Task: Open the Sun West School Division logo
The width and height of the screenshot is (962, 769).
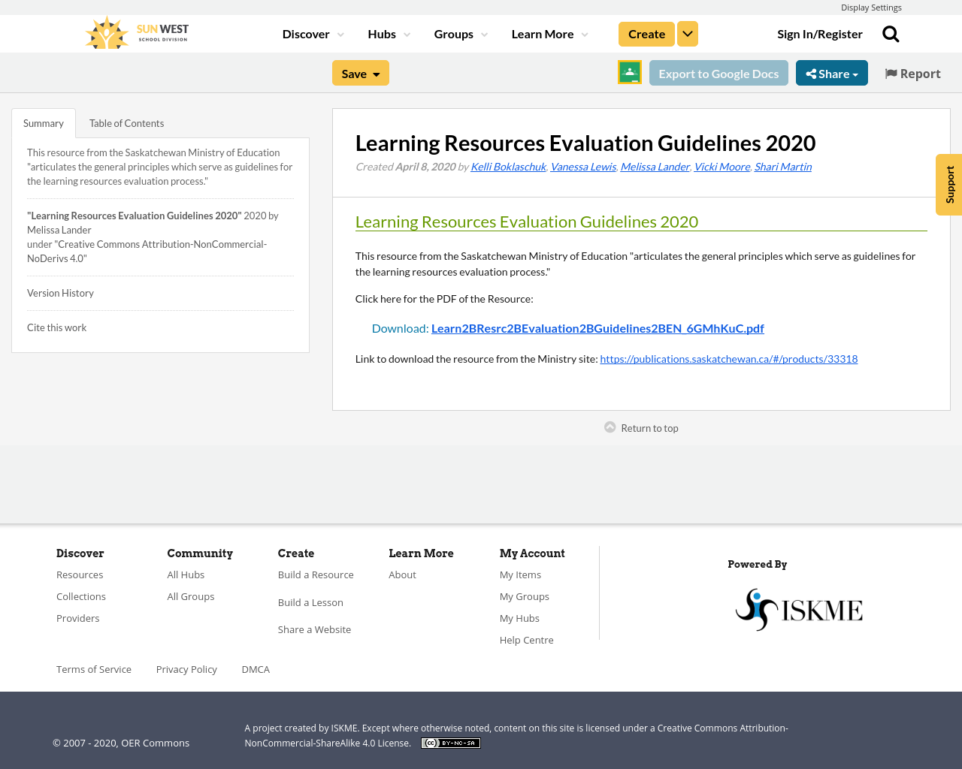Action: pyautogui.click(x=135, y=31)
